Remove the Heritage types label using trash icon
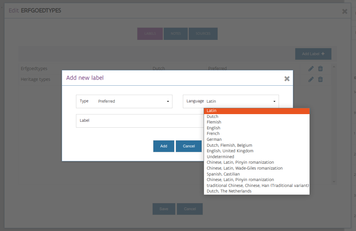The height and width of the screenshot is (231, 356). 320,79
